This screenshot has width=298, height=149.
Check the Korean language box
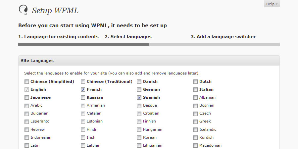click(x=139, y=138)
